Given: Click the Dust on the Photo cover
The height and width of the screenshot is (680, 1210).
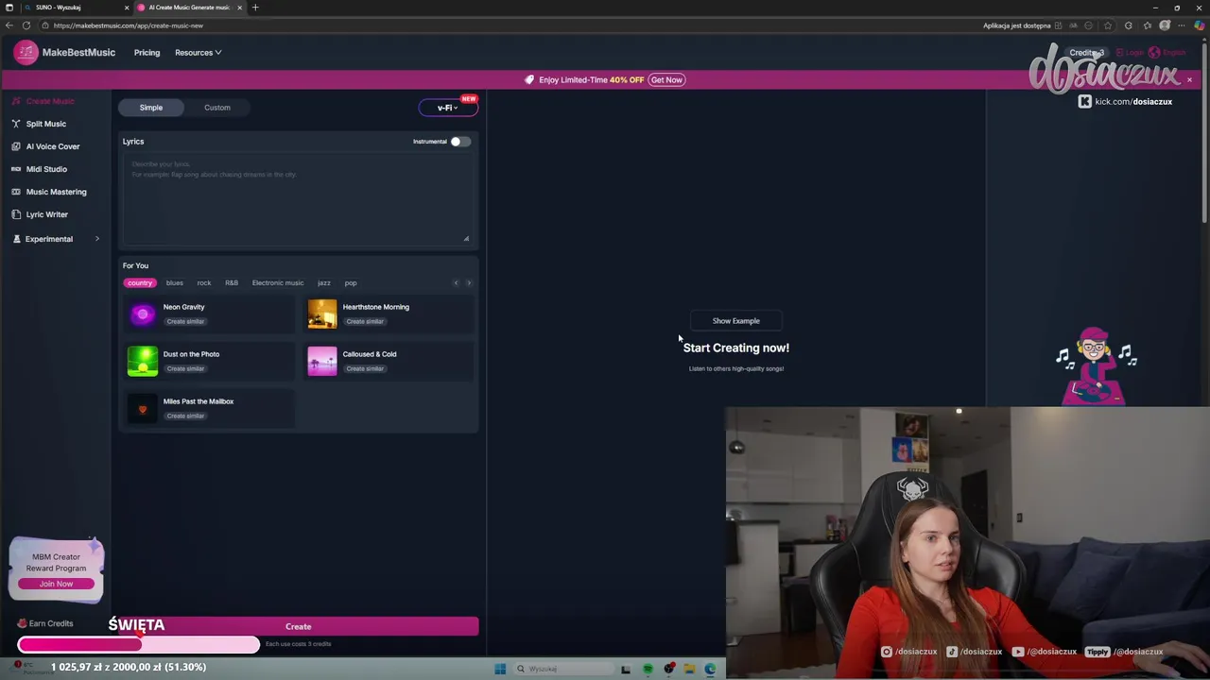Looking at the screenshot, I should 143,361.
